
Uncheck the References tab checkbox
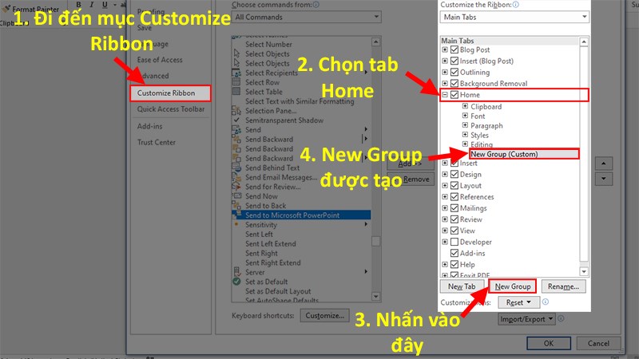(454, 196)
